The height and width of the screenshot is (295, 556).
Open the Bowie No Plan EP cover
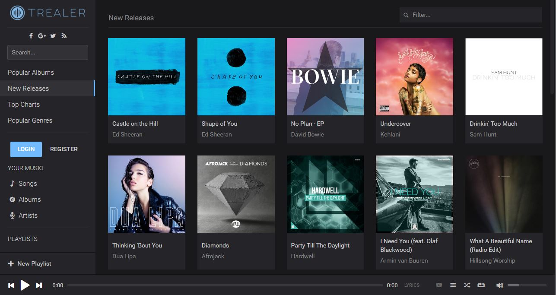click(325, 76)
